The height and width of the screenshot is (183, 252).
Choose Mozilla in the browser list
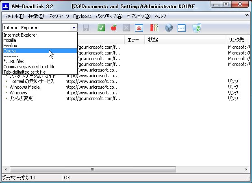click(x=40, y=40)
